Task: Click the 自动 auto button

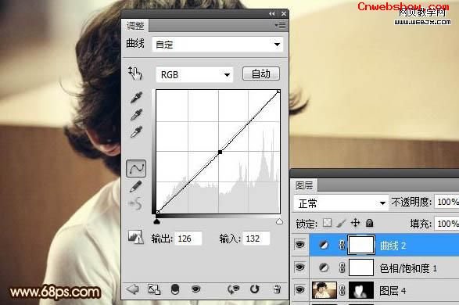Action: coord(261,74)
